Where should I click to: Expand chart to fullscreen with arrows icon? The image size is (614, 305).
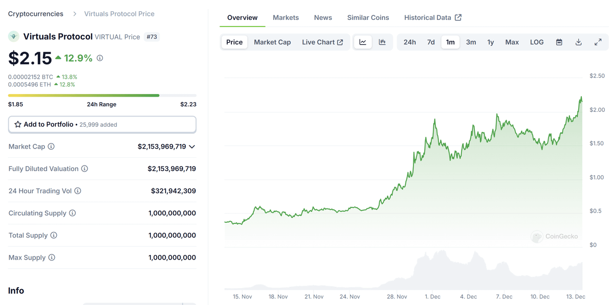(x=598, y=42)
